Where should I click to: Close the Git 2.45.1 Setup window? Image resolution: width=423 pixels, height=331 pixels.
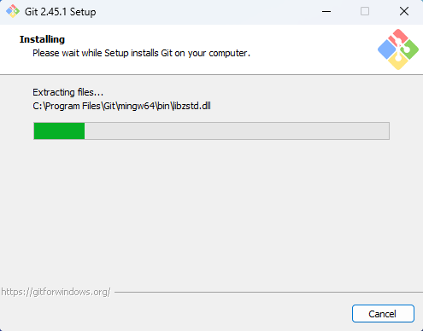click(404, 11)
